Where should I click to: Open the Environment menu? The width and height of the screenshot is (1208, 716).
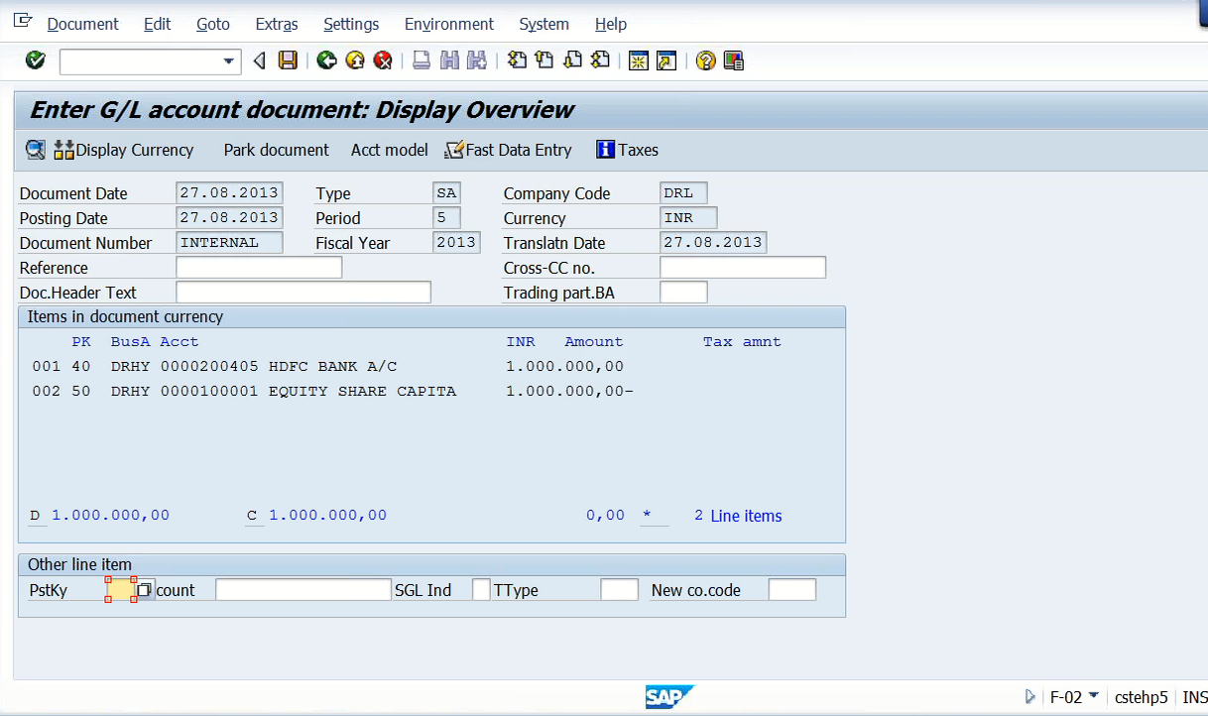(448, 24)
